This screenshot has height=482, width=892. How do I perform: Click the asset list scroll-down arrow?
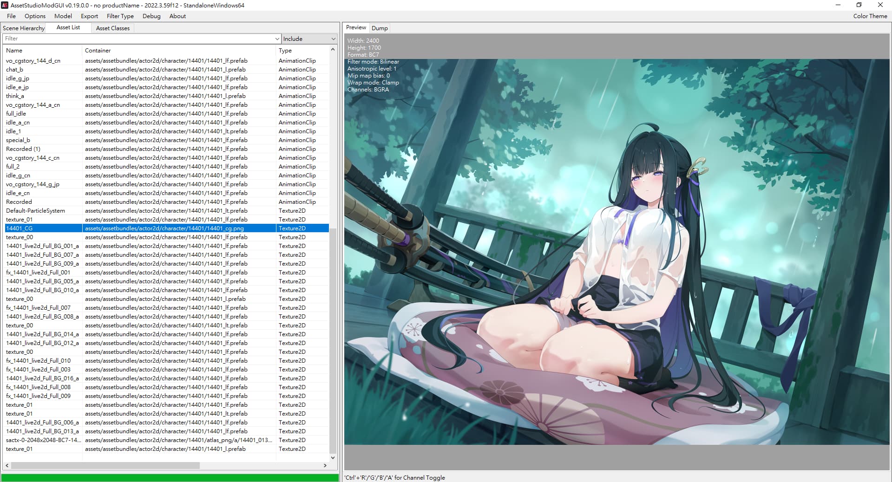click(333, 457)
